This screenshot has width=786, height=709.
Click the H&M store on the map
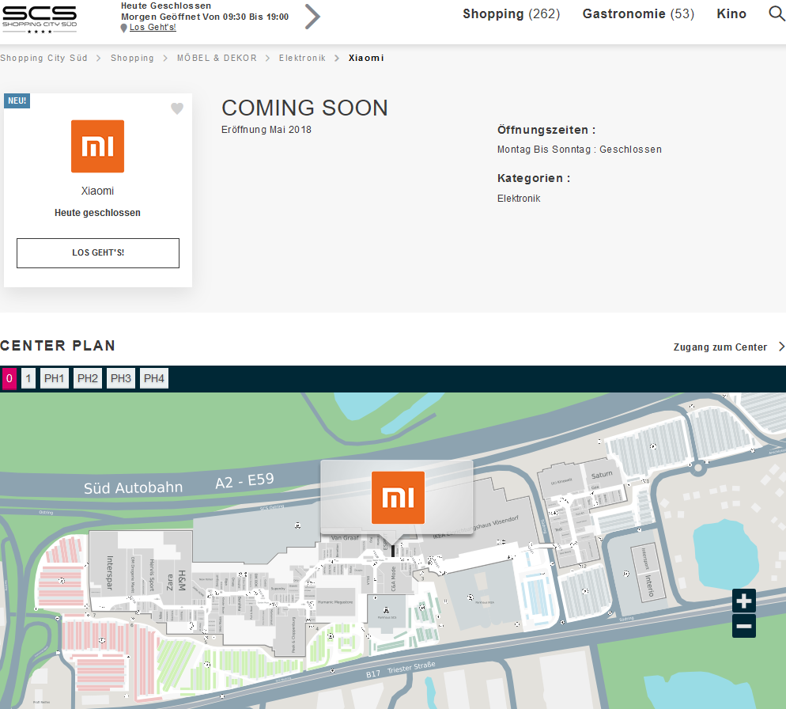click(x=183, y=580)
